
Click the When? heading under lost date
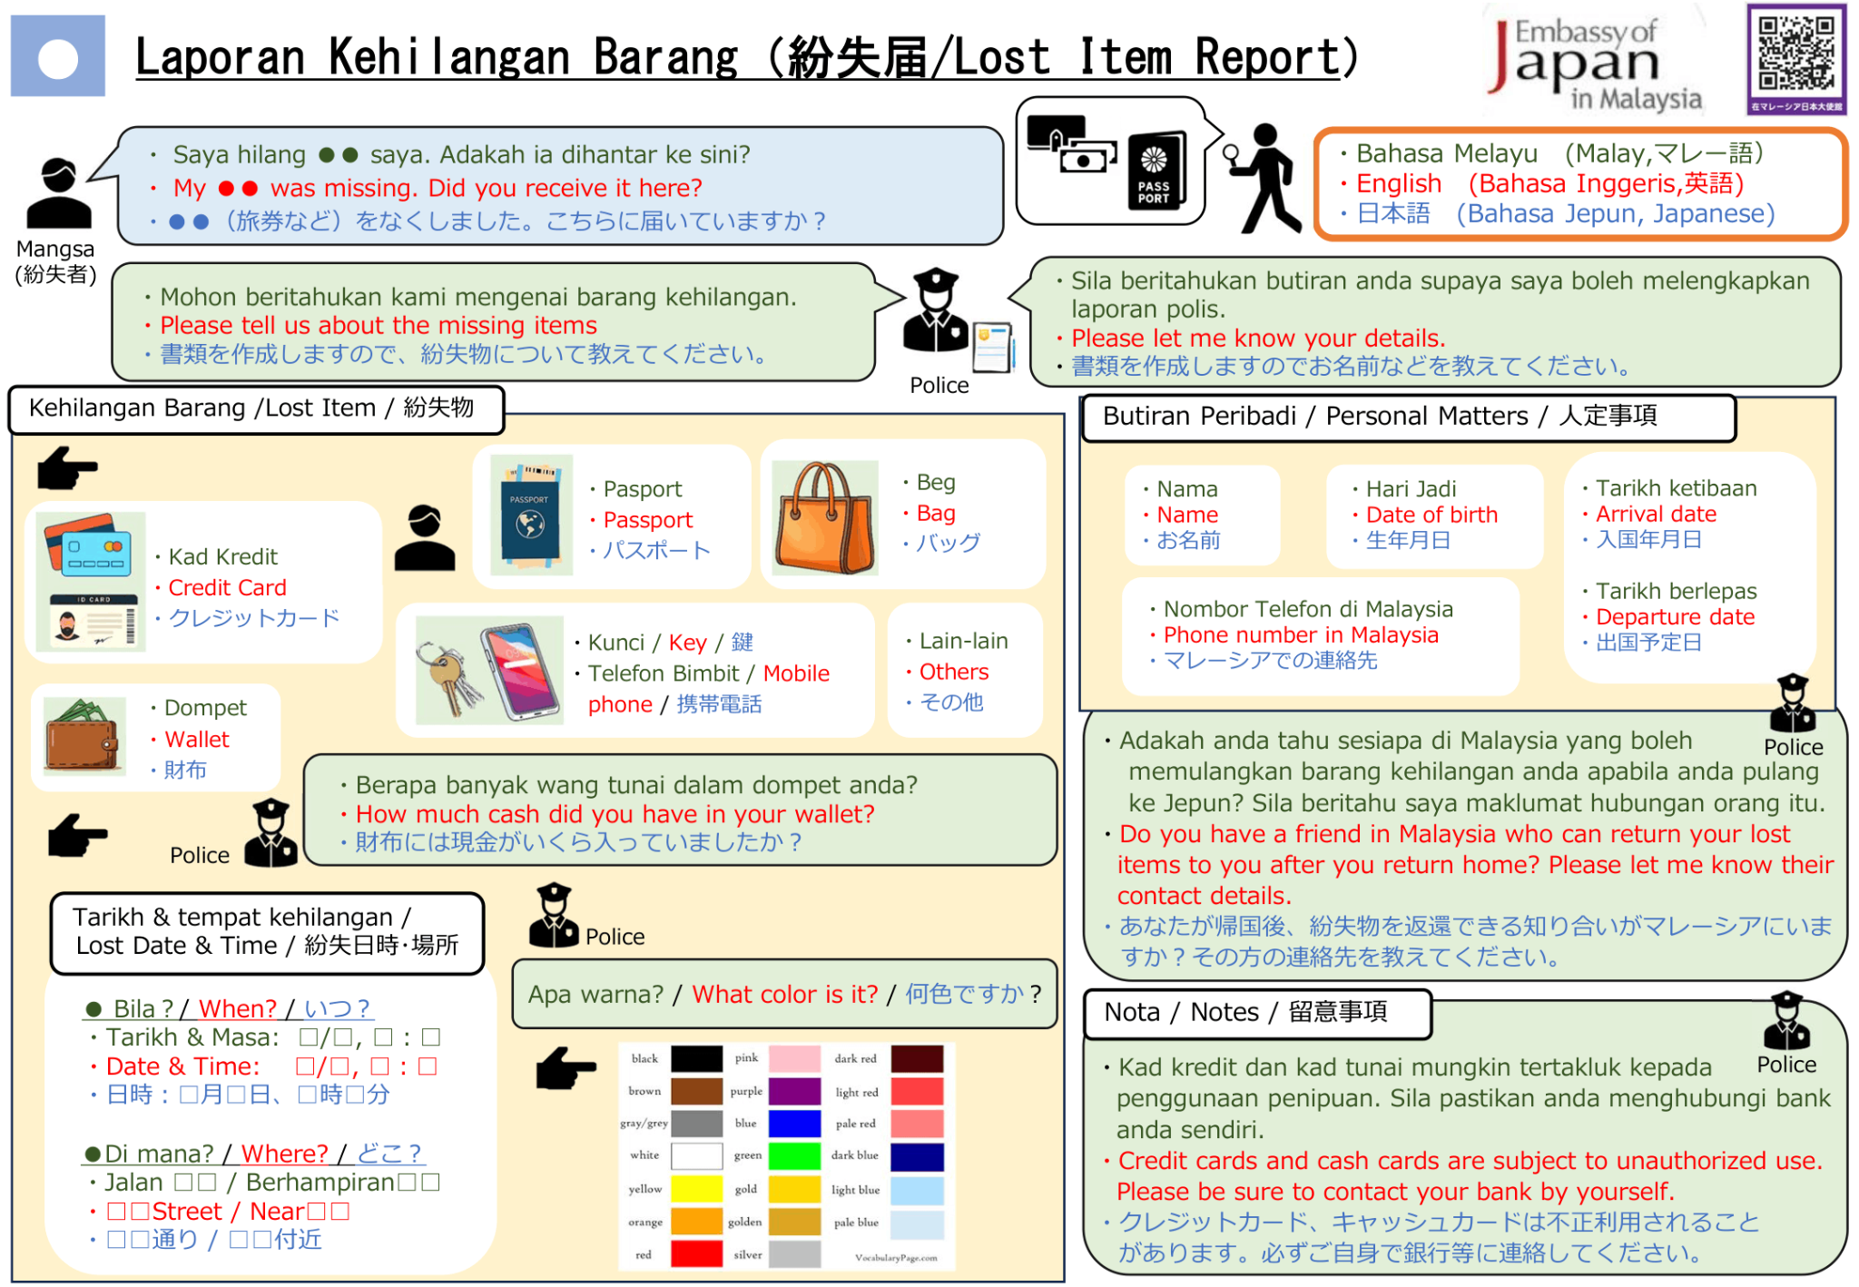(x=238, y=1009)
